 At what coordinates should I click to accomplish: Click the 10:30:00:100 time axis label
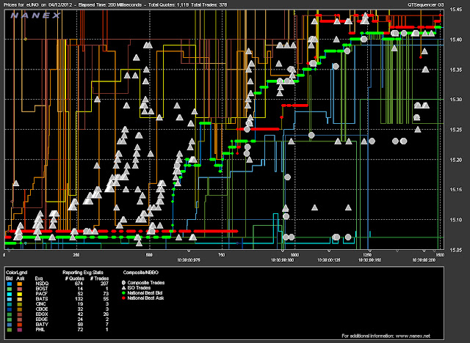pos(282,260)
